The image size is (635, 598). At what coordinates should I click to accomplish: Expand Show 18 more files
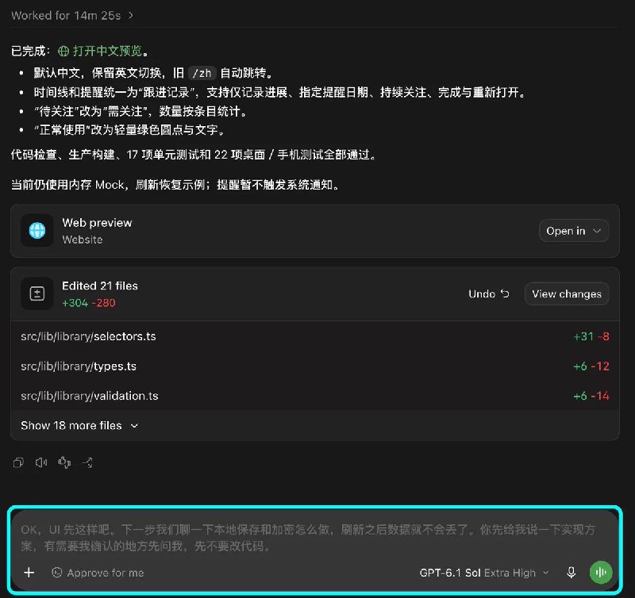[x=79, y=426]
